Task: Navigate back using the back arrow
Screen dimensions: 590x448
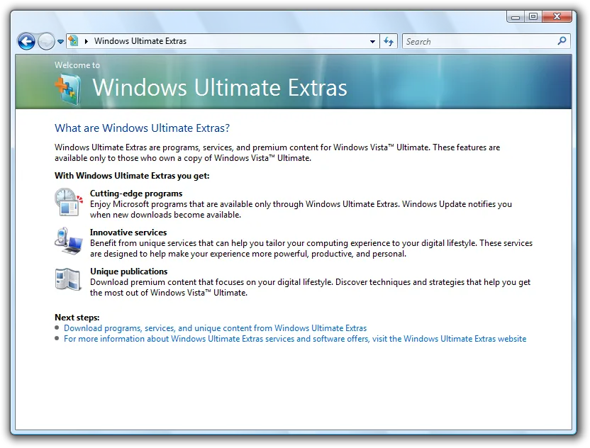Action: coord(26,41)
